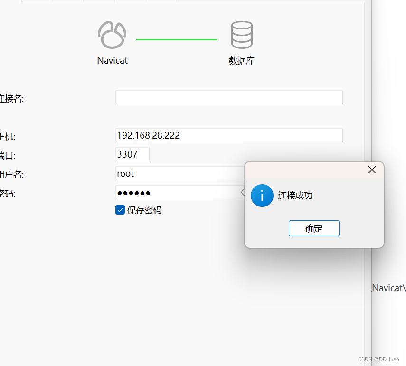406x366 pixels.
Task: Click the 连接成功 message text
Action: (295, 196)
